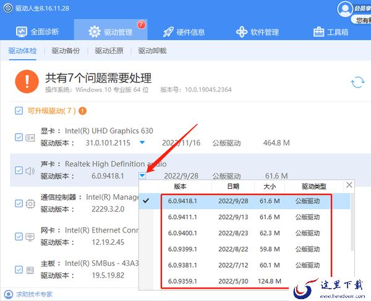The width and height of the screenshot is (371, 301).
Task: Uncheck the 网卡 Ethernet driver checkbox
Action: [19, 237]
